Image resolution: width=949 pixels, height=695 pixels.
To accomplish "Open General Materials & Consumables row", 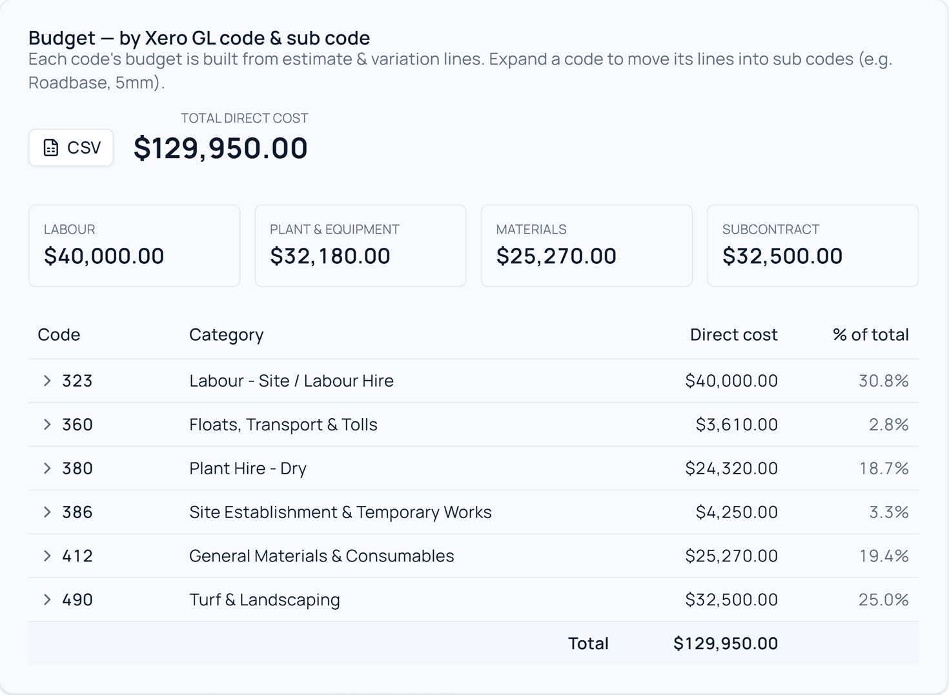I will 474,556.
